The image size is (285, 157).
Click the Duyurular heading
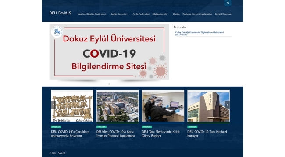pos(180,27)
